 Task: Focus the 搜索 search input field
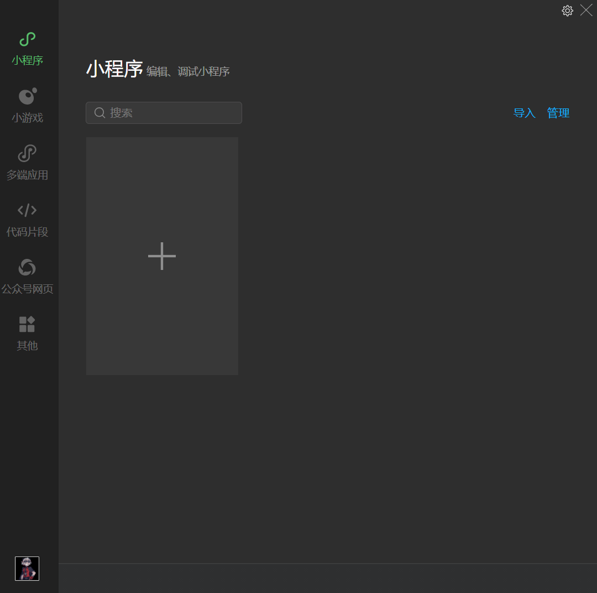point(171,113)
